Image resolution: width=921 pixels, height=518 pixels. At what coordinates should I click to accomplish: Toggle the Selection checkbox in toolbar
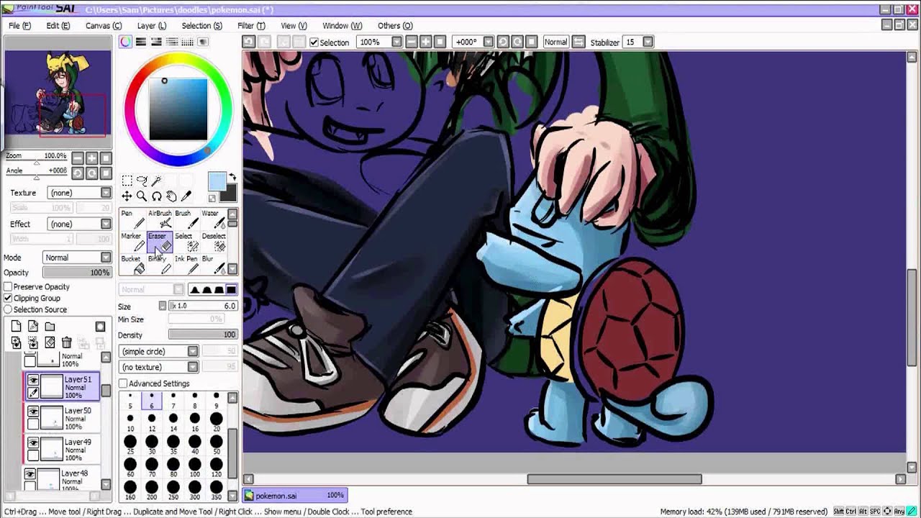(314, 42)
